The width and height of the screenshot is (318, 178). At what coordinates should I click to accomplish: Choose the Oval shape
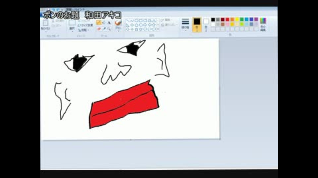coord(136,20)
